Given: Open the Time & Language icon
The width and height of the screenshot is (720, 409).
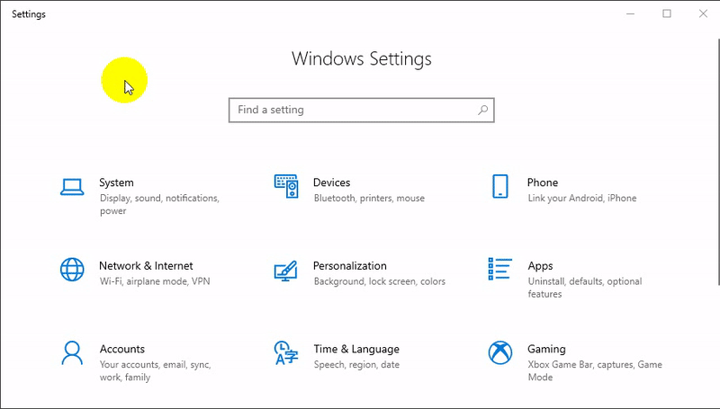Looking at the screenshot, I should tap(286, 352).
